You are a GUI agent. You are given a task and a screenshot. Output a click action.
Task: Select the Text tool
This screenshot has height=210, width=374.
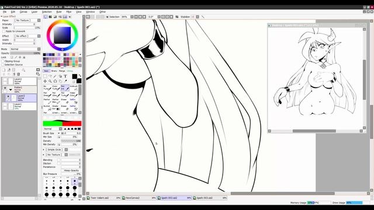pyautogui.click(x=65, y=76)
